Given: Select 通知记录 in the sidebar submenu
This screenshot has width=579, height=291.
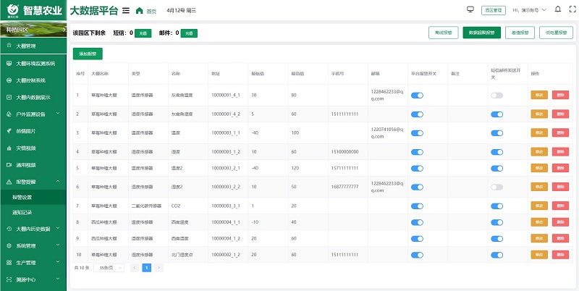Looking at the screenshot, I should 22,212.
